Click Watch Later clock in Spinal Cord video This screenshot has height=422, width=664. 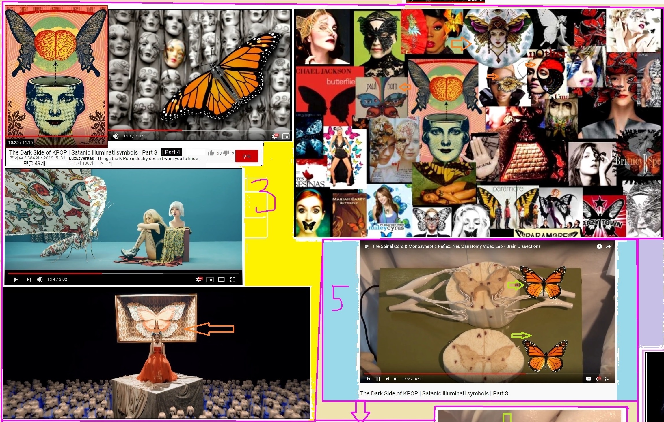(x=599, y=246)
